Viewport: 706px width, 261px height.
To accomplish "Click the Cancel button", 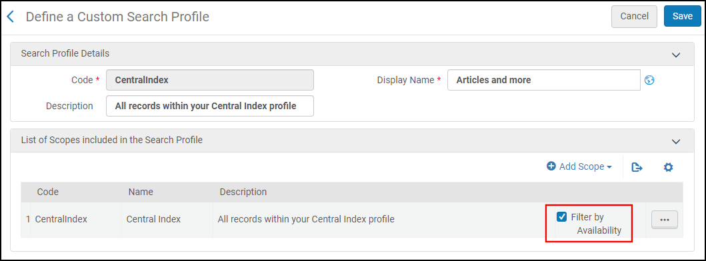I will [634, 17].
